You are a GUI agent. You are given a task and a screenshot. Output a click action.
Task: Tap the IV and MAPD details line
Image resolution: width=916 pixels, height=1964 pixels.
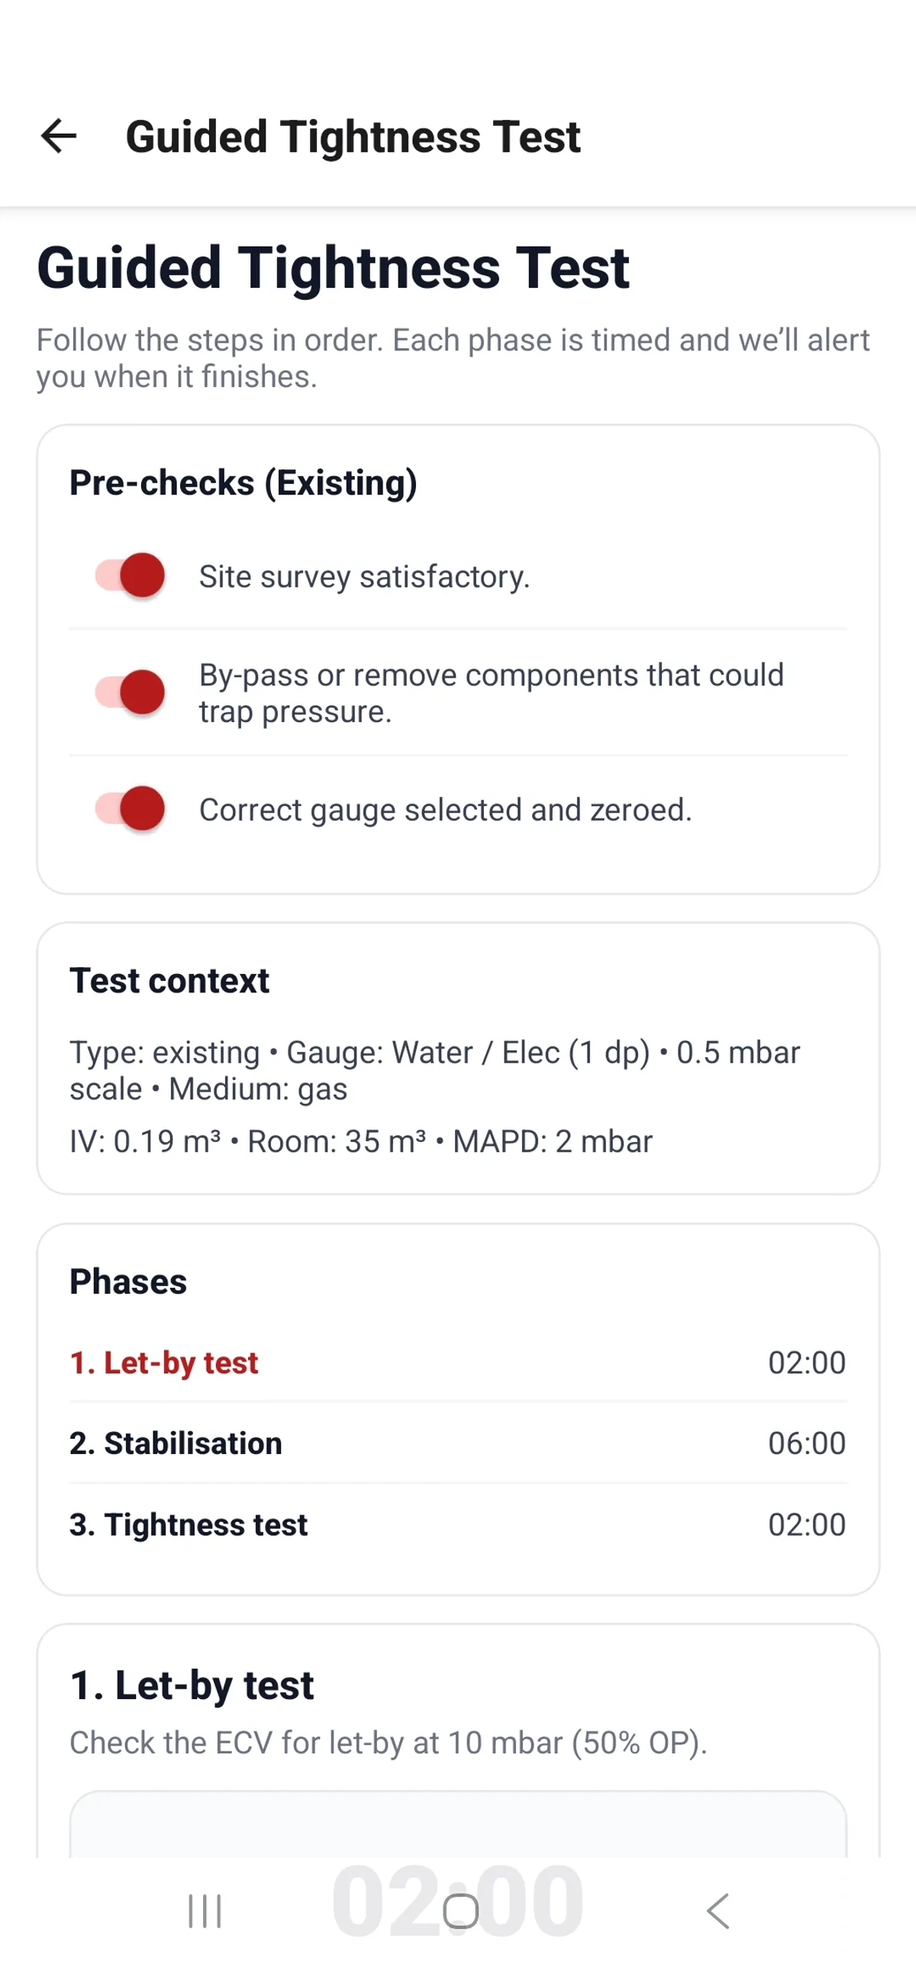[360, 1142]
